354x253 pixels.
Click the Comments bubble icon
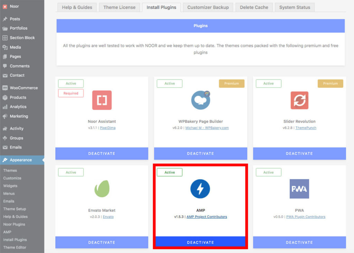click(x=5, y=66)
